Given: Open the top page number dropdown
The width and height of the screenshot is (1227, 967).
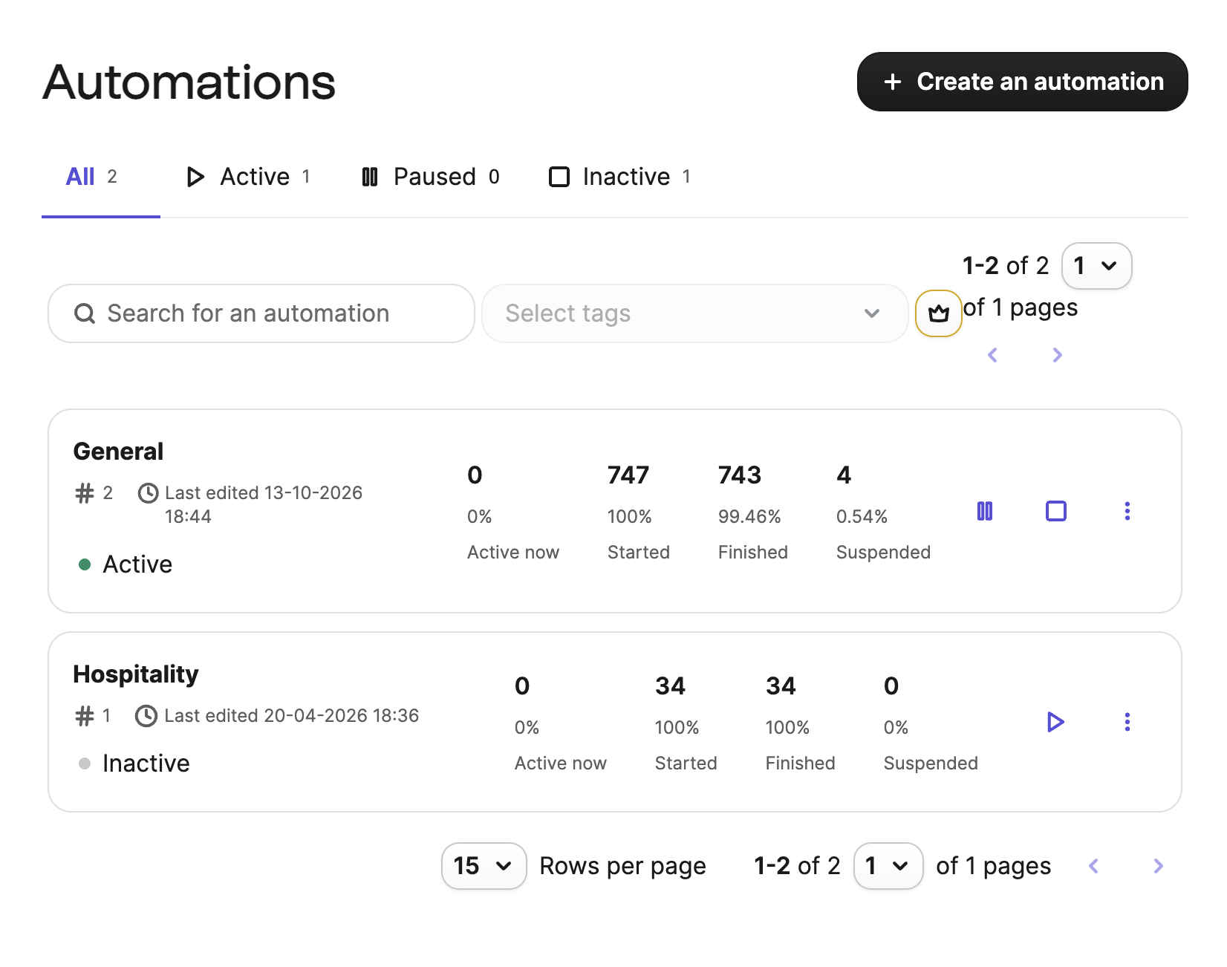Looking at the screenshot, I should coord(1097,266).
